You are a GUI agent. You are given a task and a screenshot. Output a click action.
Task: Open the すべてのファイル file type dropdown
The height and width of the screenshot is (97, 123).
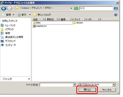[97, 85]
